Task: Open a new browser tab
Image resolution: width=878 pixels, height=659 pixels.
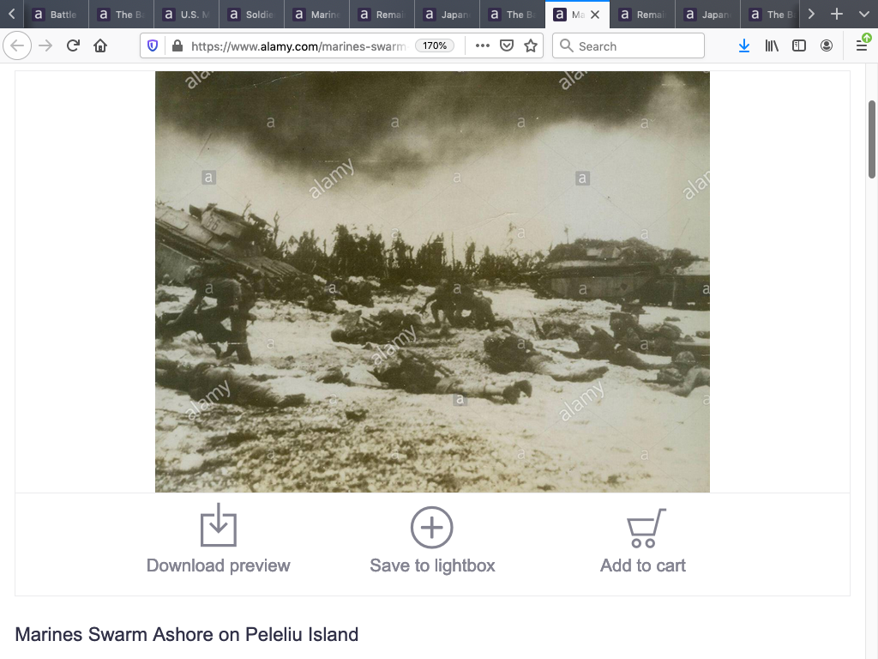Action: [837, 15]
